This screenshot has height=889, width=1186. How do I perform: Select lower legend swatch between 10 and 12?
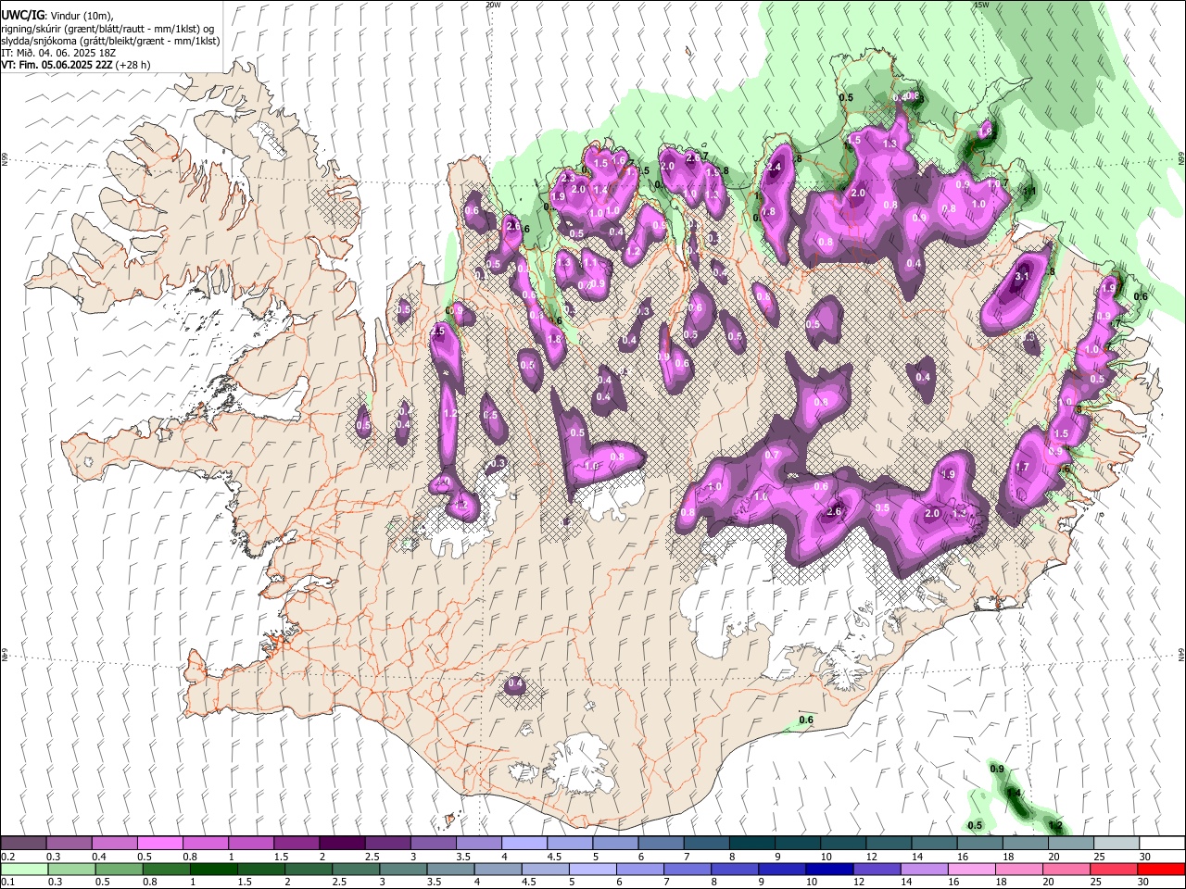830,870
